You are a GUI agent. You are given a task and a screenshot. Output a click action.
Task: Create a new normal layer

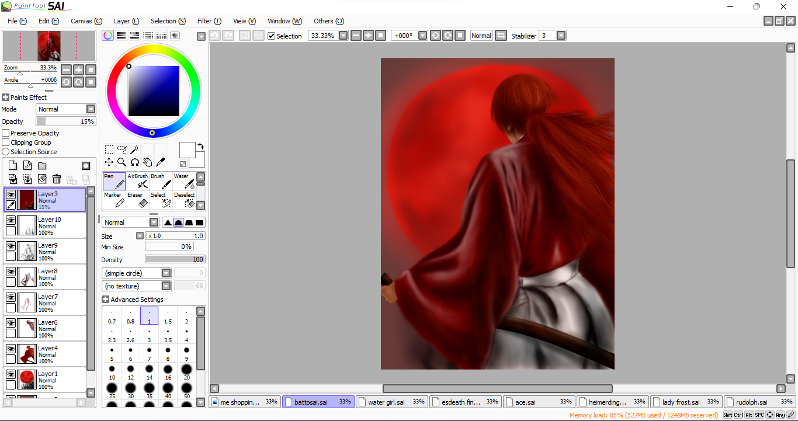coord(13,166)
